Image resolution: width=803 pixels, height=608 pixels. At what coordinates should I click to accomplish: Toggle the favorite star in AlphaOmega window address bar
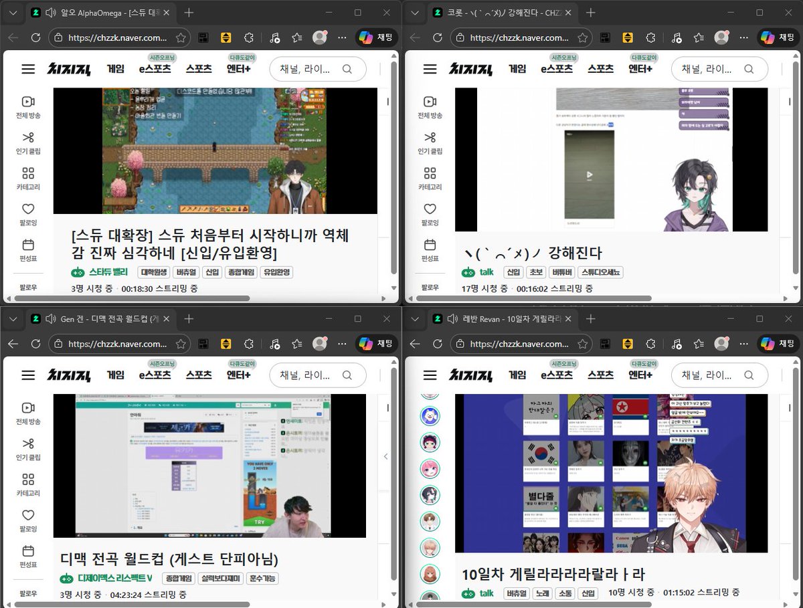(181, 38)
